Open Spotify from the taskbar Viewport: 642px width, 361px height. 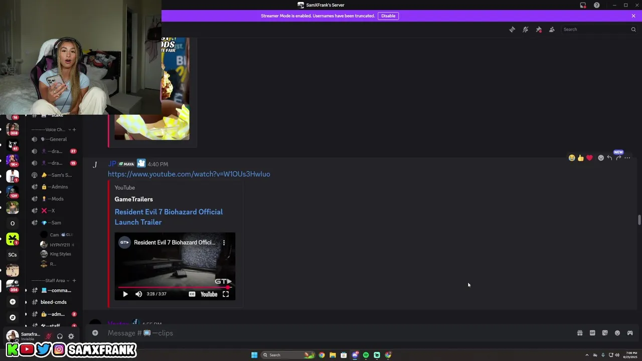click(x=366, y=355)
